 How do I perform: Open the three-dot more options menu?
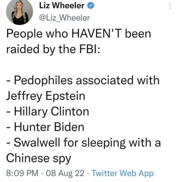tap(170, 6)
